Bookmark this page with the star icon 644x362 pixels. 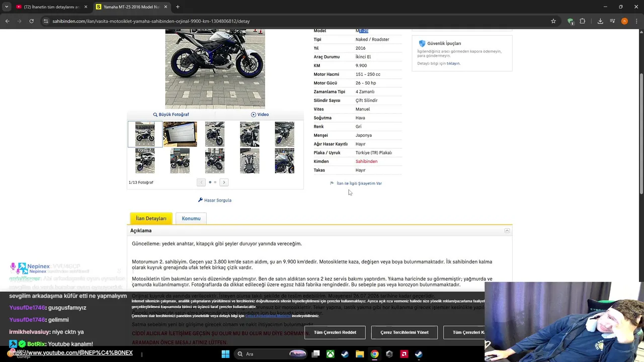(553, 21)
